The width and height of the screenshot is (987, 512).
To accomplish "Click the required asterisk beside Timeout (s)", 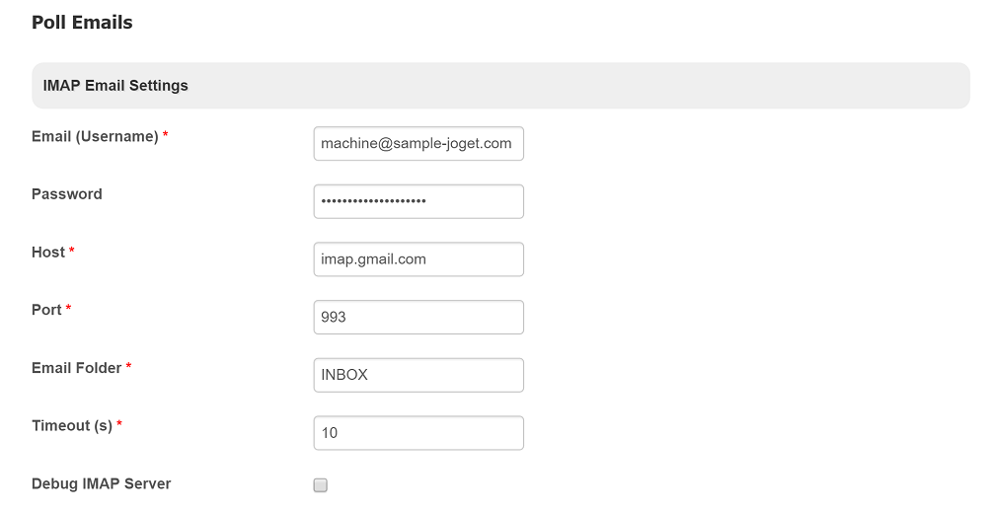I will pos(119,425).
